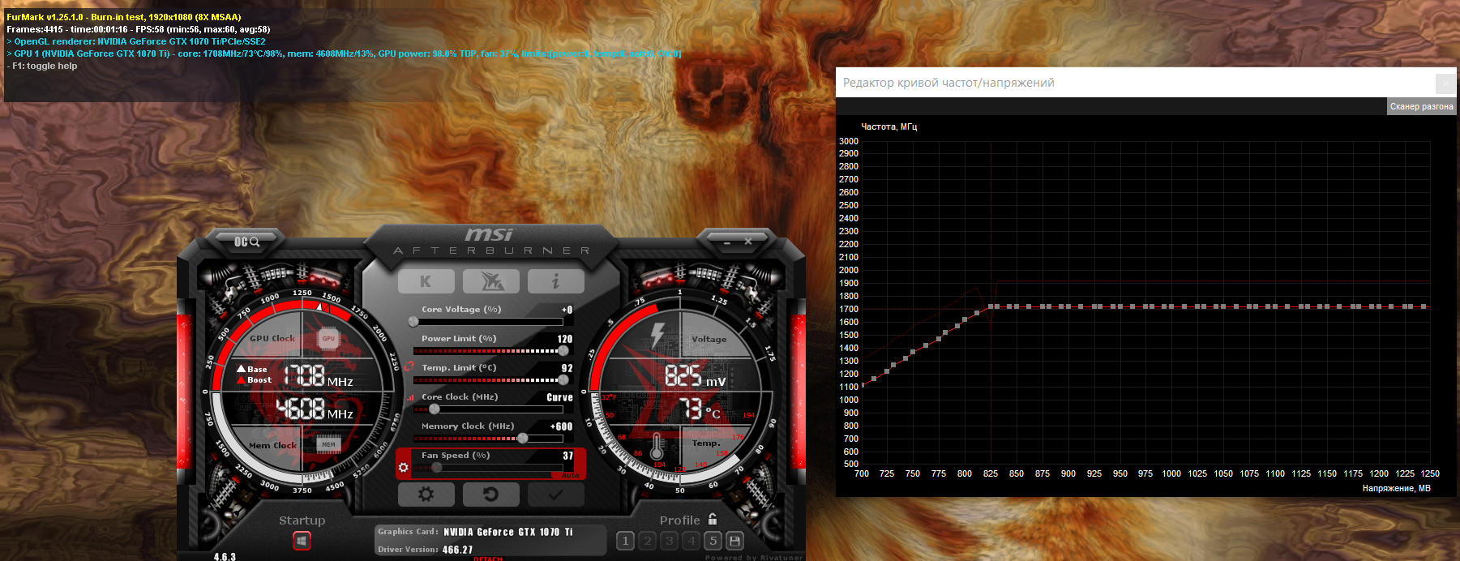Close the frequency/voltage curve editor window
This screenshot has height=561, width=1460.
1445,83
